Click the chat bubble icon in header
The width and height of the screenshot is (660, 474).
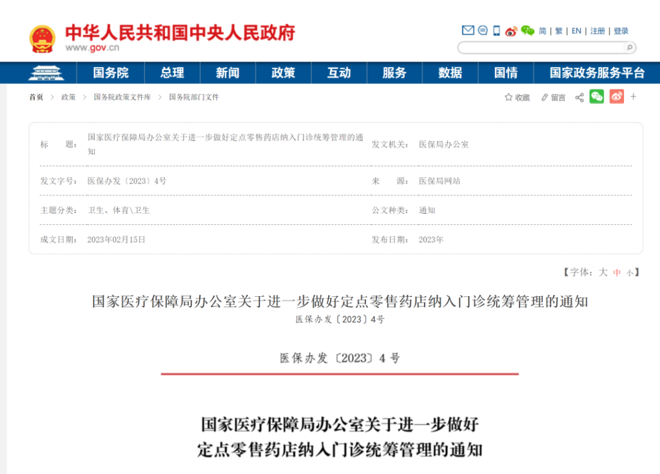pos(483,30)
